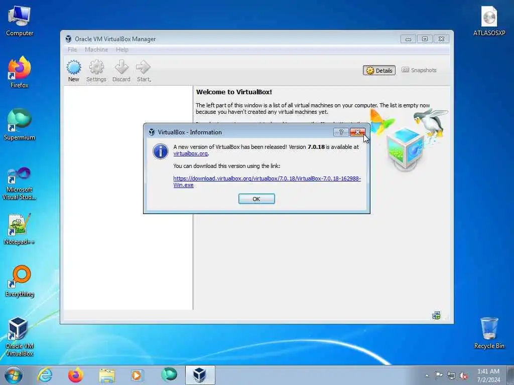Show hidden system tray icons
The width and height of the screenshot is (514, 385).
427,375
